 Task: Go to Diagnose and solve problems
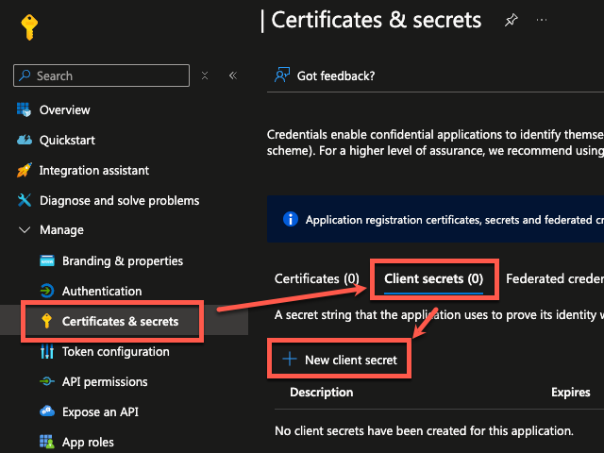[x=119, y=200]
